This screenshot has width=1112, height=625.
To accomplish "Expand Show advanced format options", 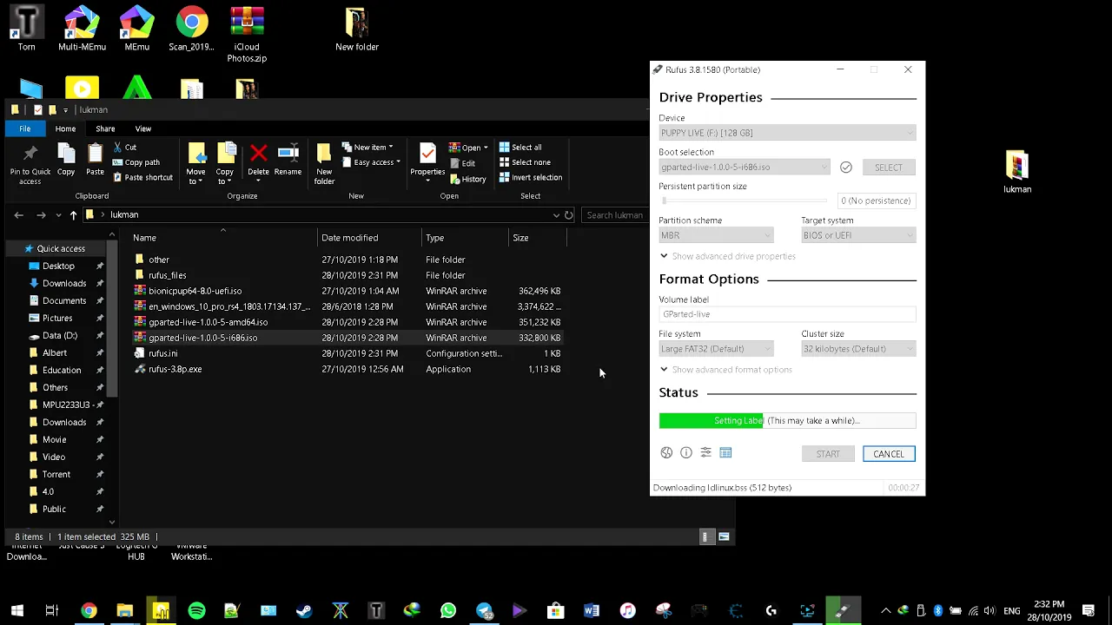I will point(725,370).
